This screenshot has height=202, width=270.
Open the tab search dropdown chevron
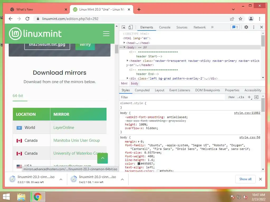coord(233,9)
